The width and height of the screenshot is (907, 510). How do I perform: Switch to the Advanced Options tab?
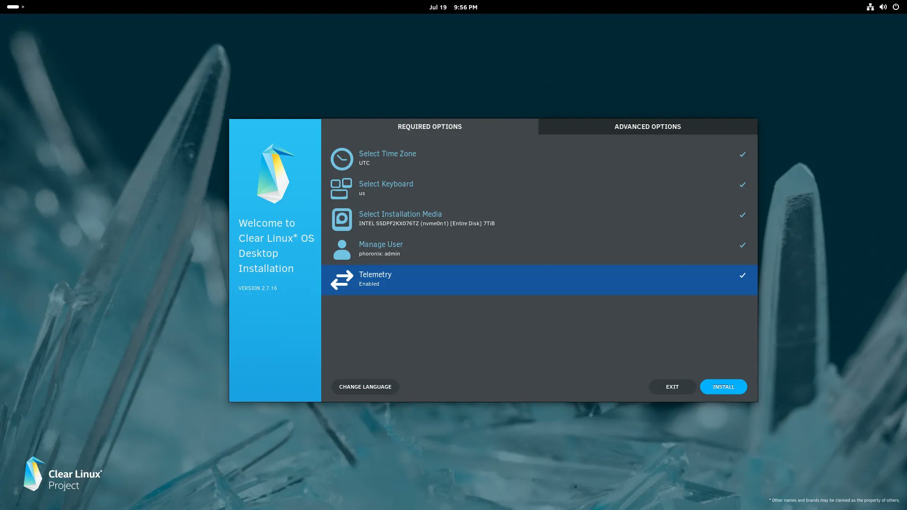[x=647, y=127]
